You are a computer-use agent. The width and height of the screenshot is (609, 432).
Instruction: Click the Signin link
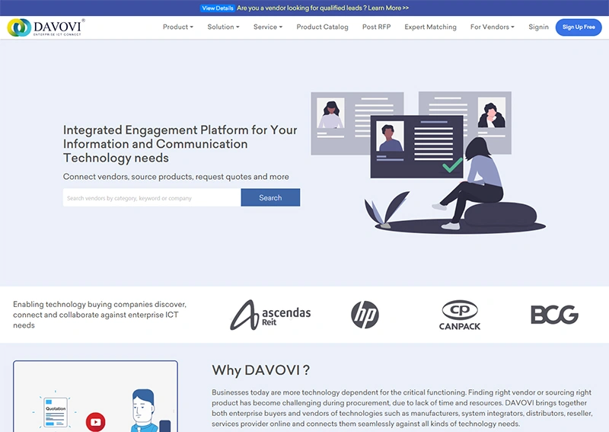[538, 27]
